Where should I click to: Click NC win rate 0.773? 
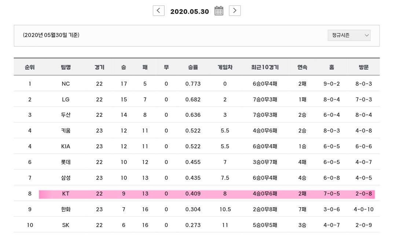pyautogui.click(x=193, y=84)
